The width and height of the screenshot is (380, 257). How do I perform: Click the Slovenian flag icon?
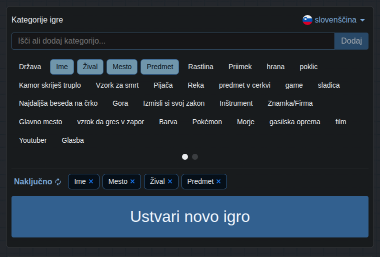tap(307, 20)
